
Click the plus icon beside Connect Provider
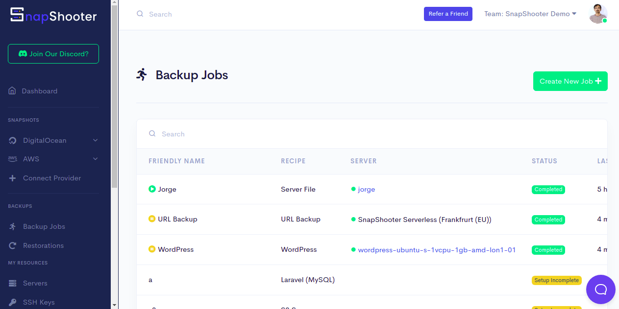pyautogui.click(x=13, y=178)
